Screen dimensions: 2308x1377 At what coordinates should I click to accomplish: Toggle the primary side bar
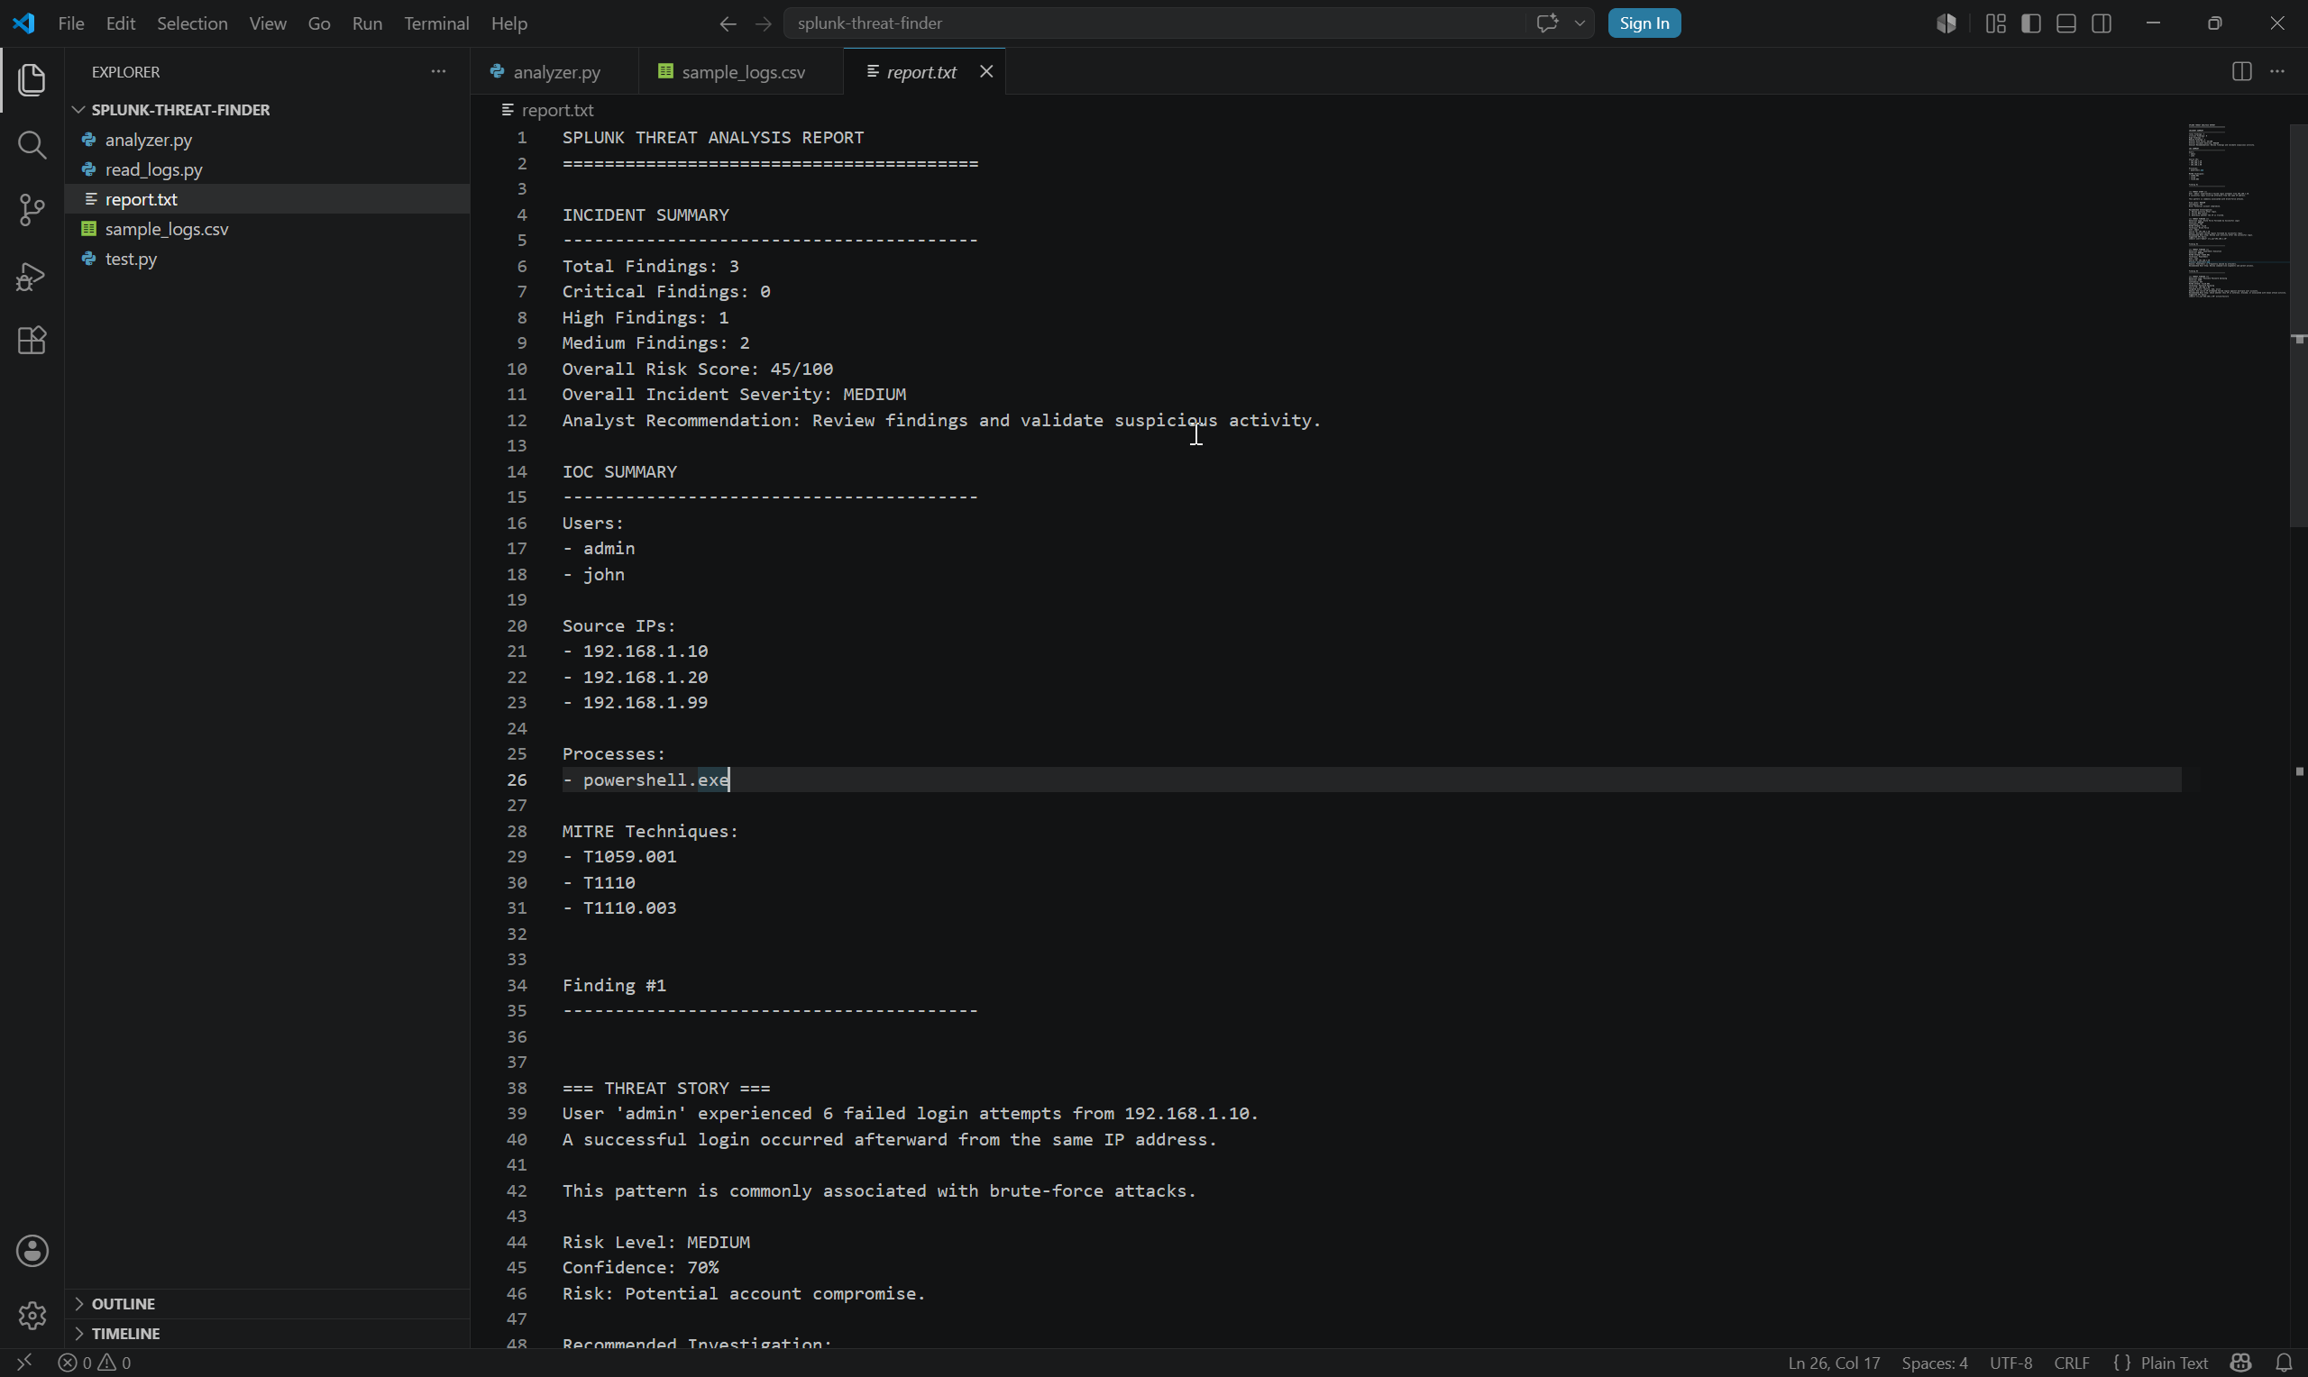(2030, 23)
